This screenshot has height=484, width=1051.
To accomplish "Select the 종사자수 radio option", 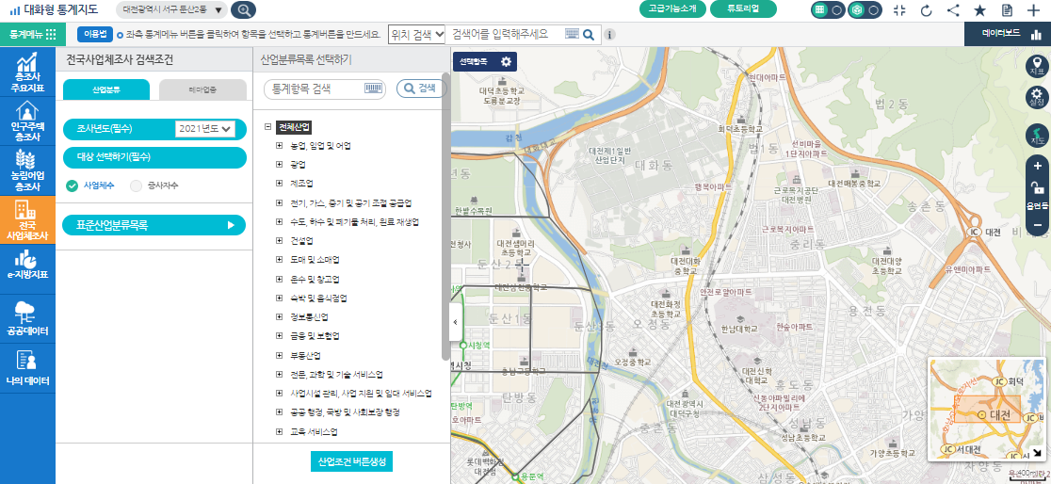I will pyautogui.click(x=137, y=186).
